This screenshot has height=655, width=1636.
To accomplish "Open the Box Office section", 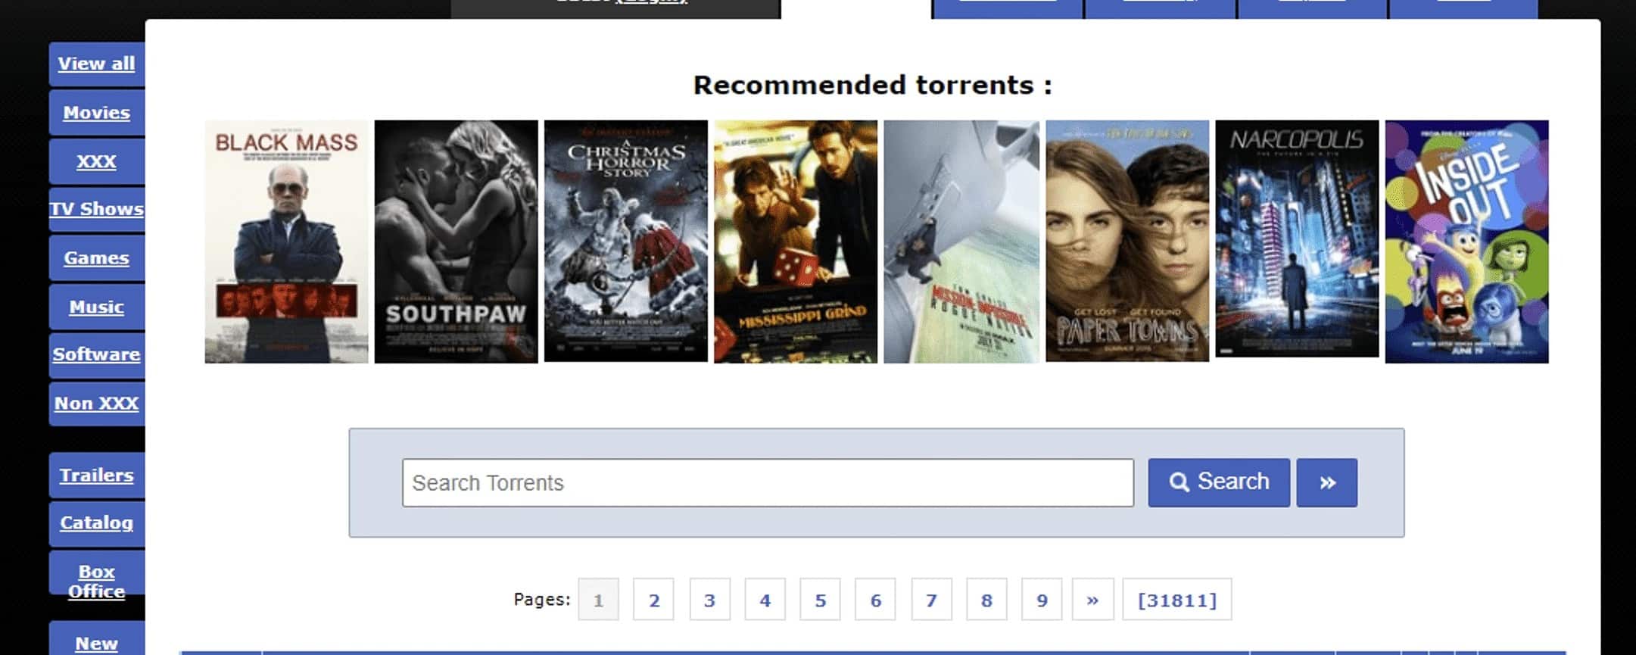I will (97, 582).
